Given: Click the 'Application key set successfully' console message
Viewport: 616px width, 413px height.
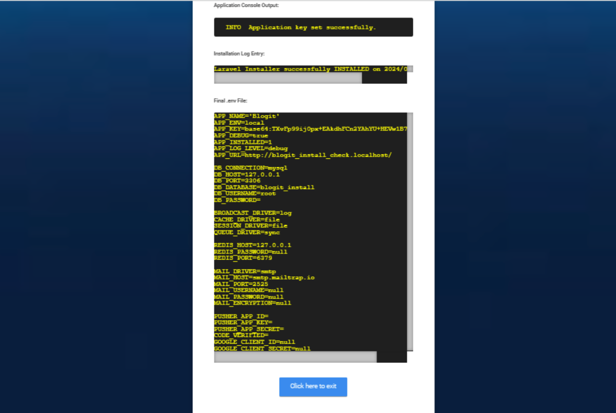Looking at the screenshot, I should tap(301, 27).
